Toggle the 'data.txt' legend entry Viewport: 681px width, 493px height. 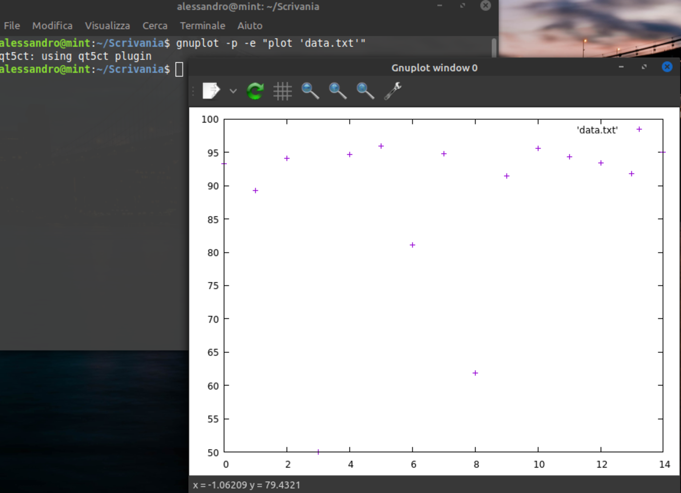click(597, 130)
